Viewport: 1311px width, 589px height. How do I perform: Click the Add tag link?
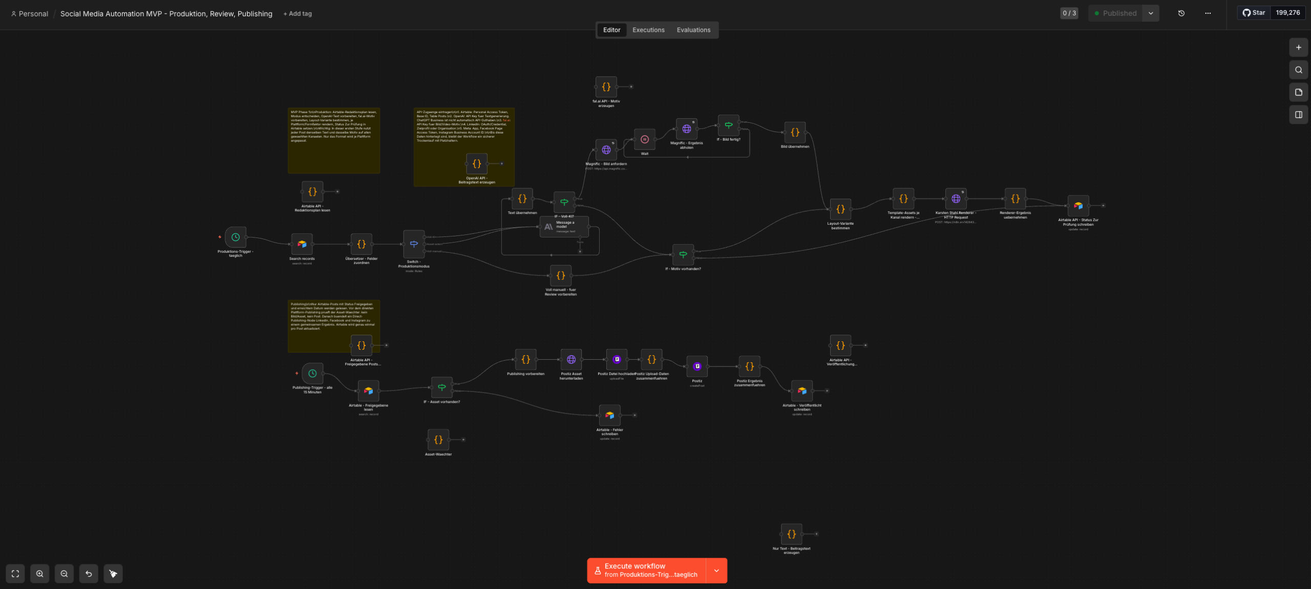pos(298,14)
